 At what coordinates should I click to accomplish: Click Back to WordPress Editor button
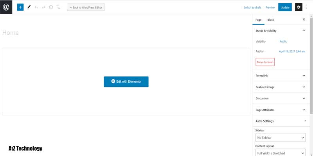(86, 7)
